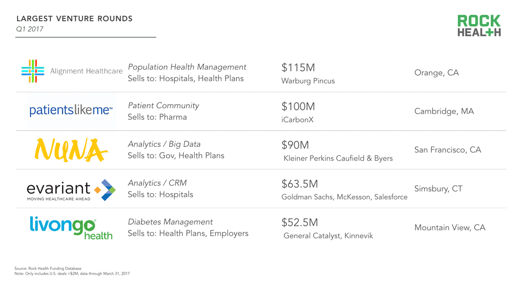This screenshot has width=513, height=290.
Task: Click the iCarbonX investor name
Action: click(297, 120)
